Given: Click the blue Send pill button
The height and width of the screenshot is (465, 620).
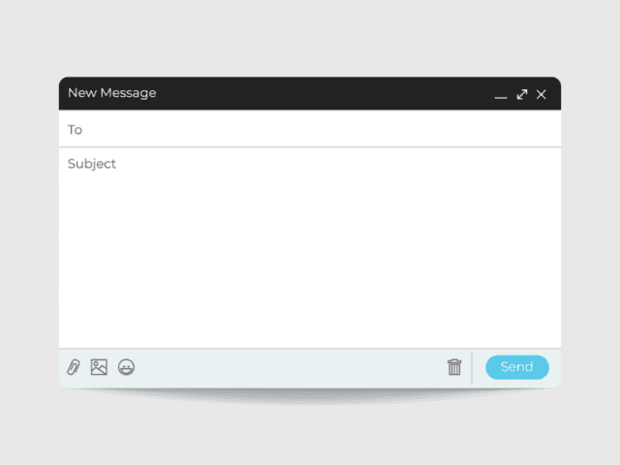Looking at the screenshot, I should point(516,367).
